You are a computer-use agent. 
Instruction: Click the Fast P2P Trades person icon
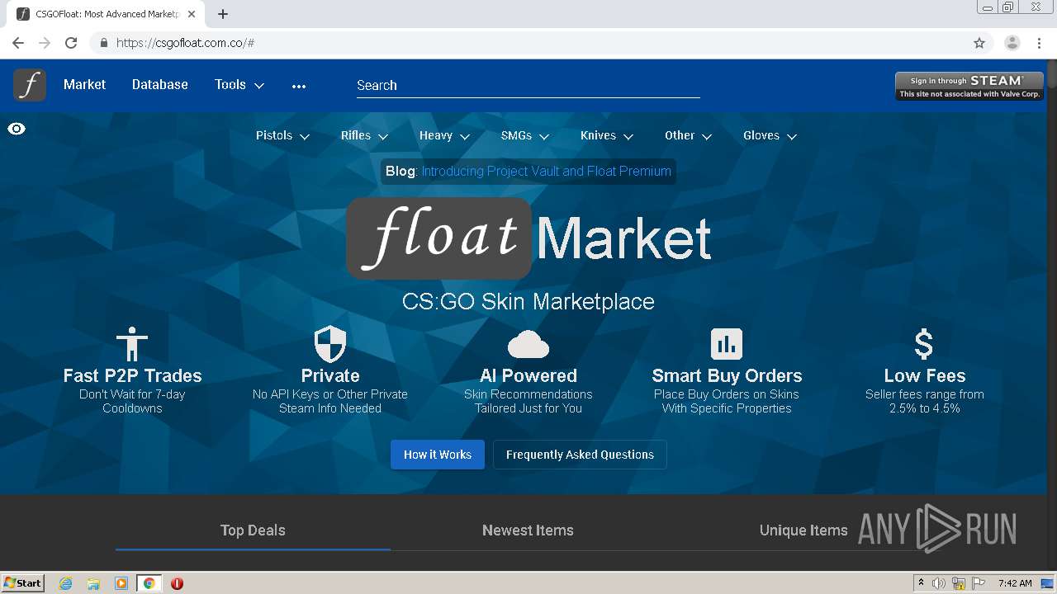[x=132, y=344]
